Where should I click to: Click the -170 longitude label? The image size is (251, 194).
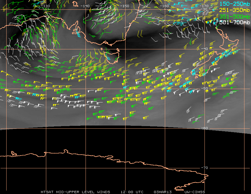point(204,6)
